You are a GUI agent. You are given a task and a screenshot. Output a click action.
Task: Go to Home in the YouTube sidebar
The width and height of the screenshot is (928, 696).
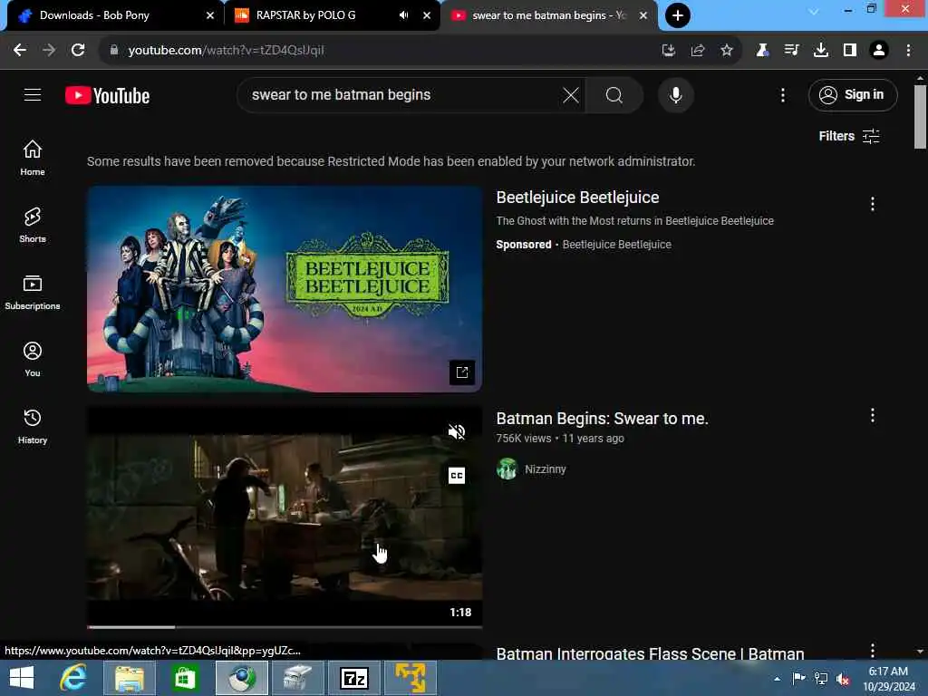coord(33,158)
